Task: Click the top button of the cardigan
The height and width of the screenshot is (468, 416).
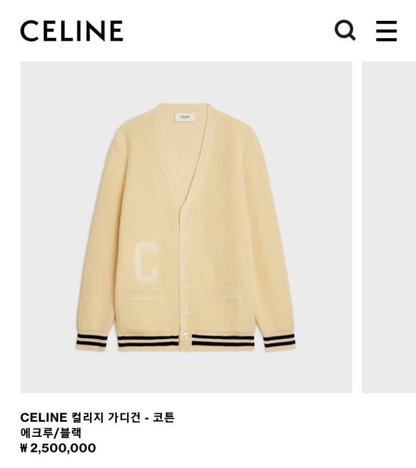Action: tap(184, 212)
